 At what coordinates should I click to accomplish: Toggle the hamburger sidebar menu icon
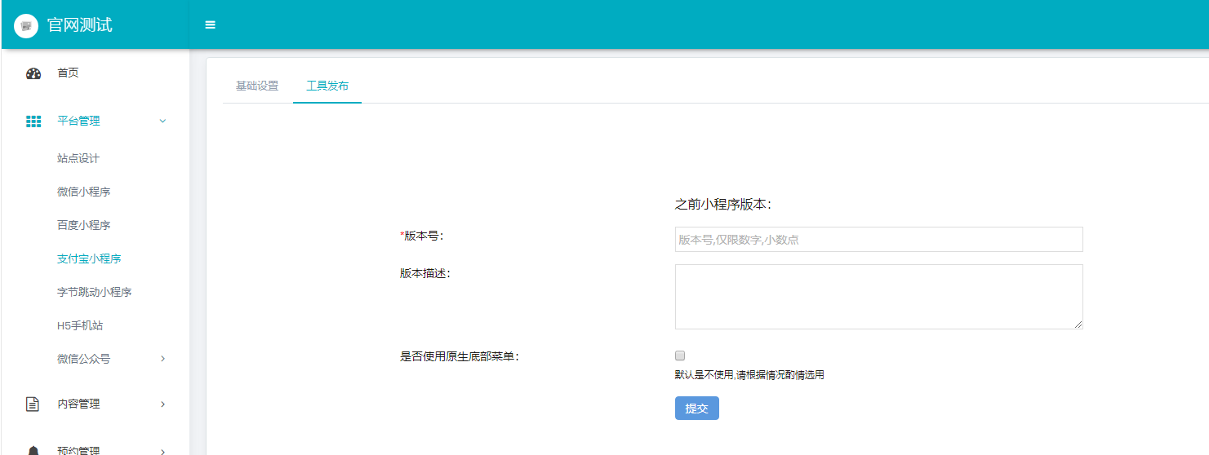(x=210, y=25)
